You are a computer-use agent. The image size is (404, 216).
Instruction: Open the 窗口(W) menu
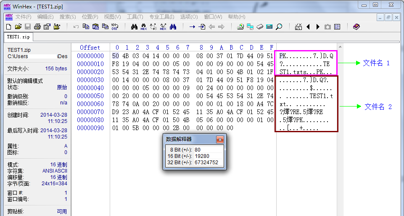click(213, 17)
